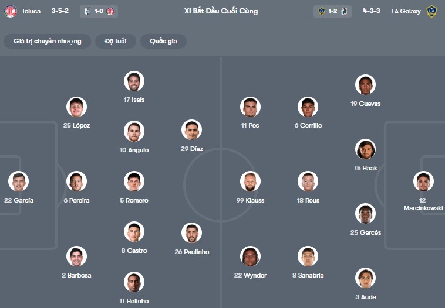Click goalkeeper García's player avatar
Viewport: 445px width, 308px height.
pos(18,182)
